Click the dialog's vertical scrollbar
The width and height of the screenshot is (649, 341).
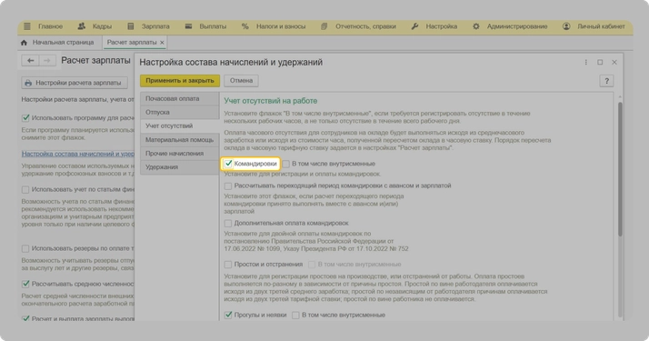(x=620, y=170)
